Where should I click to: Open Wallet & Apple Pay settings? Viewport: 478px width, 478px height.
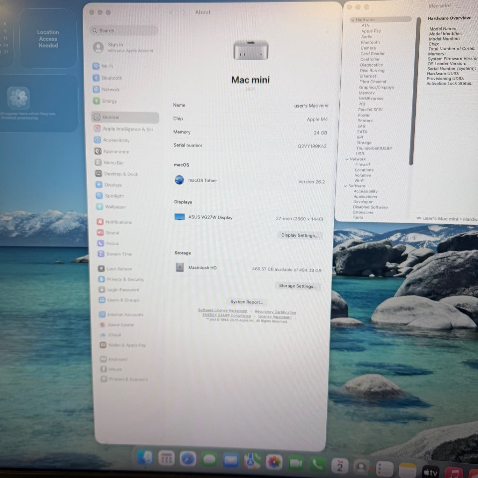tap(123, 345)
